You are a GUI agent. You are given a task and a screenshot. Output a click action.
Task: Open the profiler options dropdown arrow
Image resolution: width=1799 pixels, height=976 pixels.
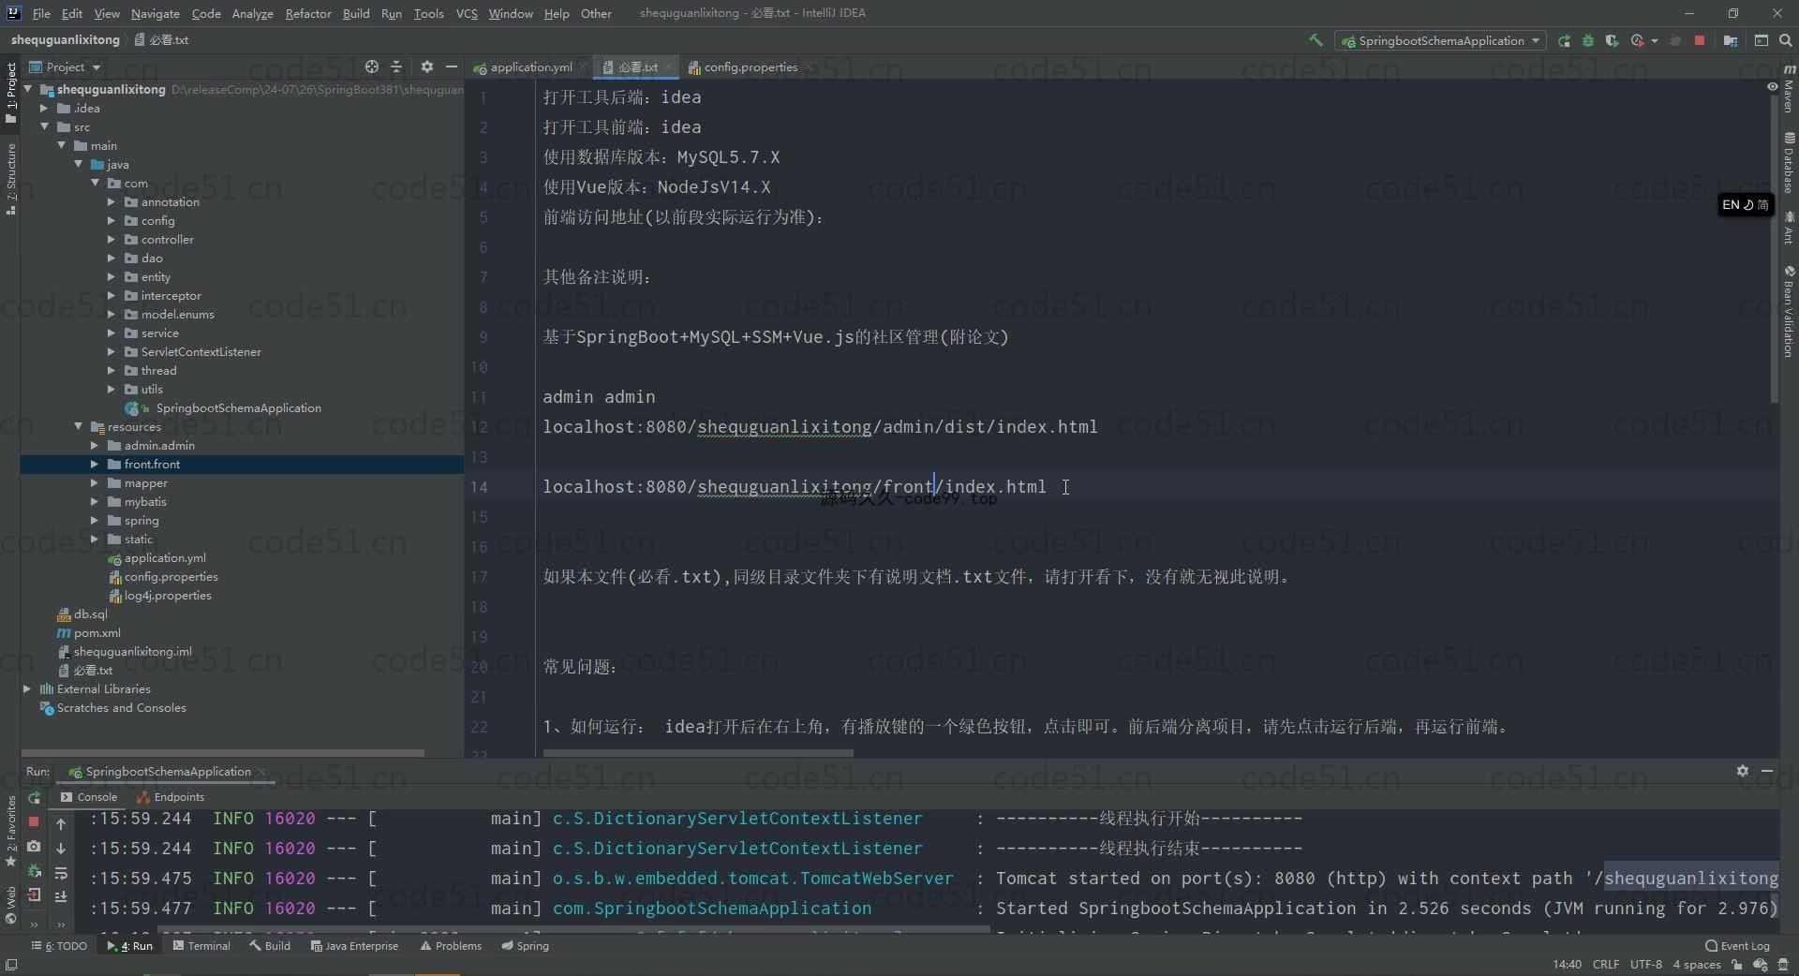point(1655,40)
